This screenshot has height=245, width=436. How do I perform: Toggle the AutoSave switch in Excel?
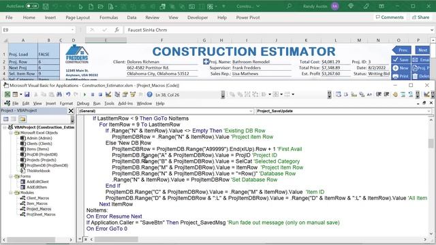click(32, 6)
